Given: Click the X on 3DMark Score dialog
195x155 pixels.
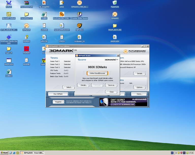Looking at the screenshot, I should [118, 56].
